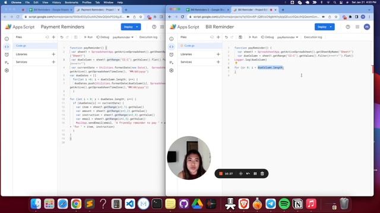Open payReminder function selector in Payment Reminders
The image size is (380, 213).
coord(123,37)
